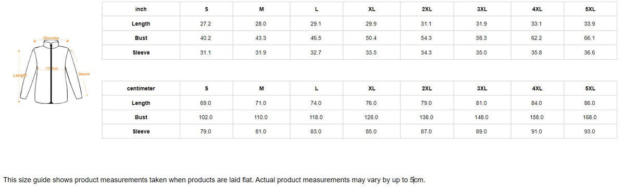Click the orange Sleeve label on the diagram
Viewport: 625px width, 187px height.
(x=84, y=74)
